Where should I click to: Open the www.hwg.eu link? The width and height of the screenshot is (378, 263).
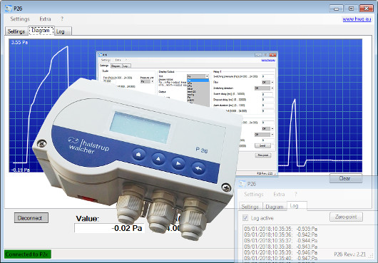click(357, 19)
